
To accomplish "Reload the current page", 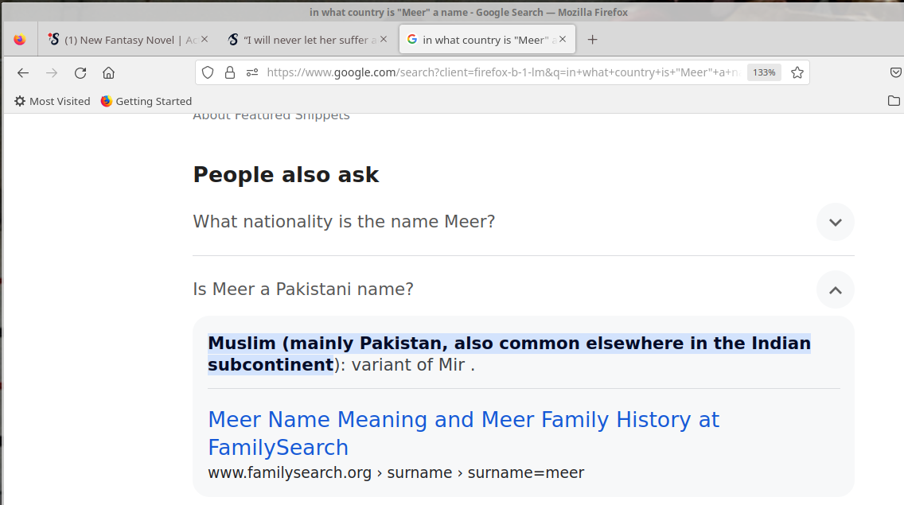I will [80, 73].
